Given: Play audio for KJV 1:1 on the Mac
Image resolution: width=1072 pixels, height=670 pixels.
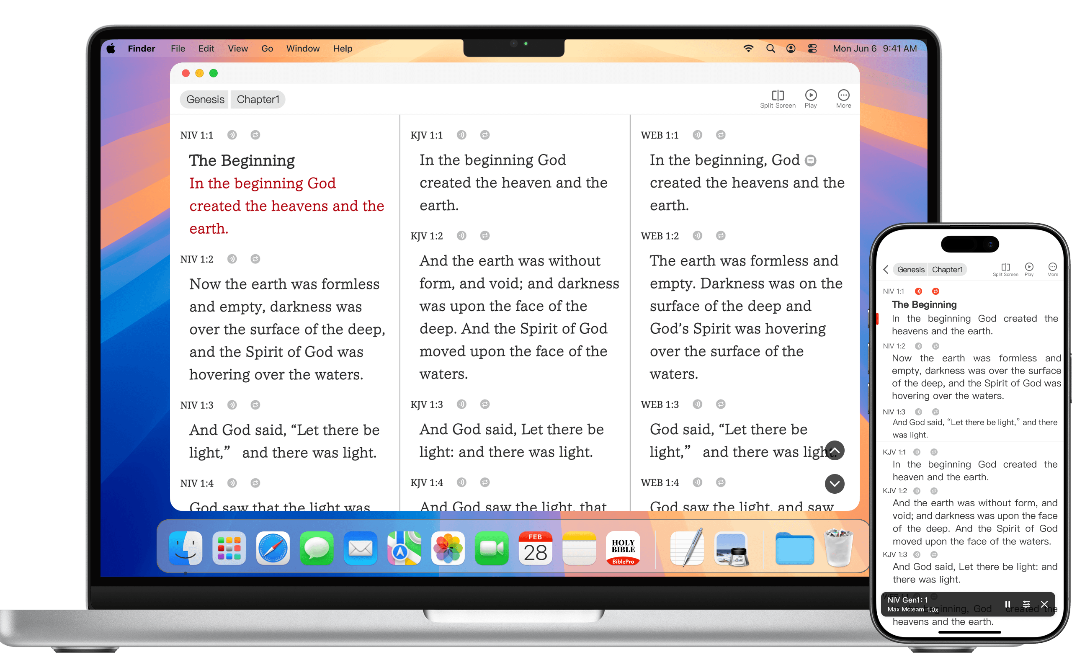Looking at the screenshot, I should click(461, 135).
